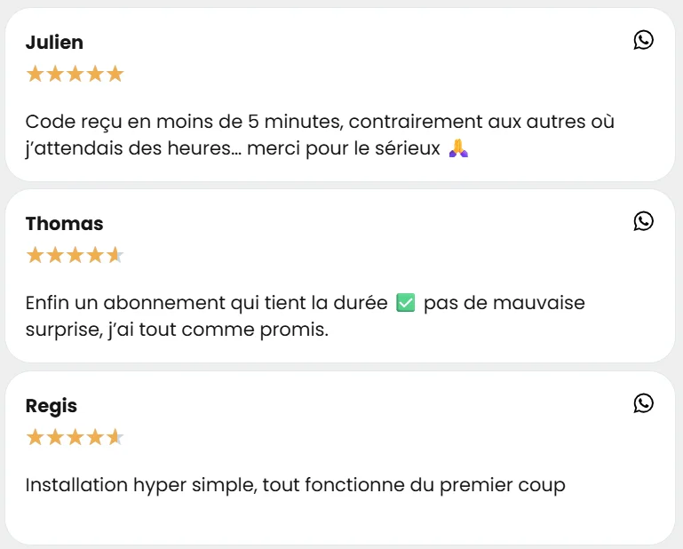Click the third star in Thomas's rating
683x549 pixels.
[75, 256]
